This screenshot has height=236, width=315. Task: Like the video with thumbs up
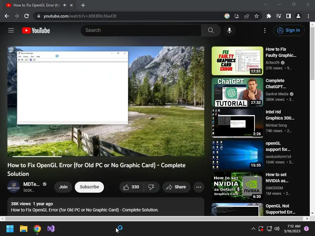coord(132,187)
